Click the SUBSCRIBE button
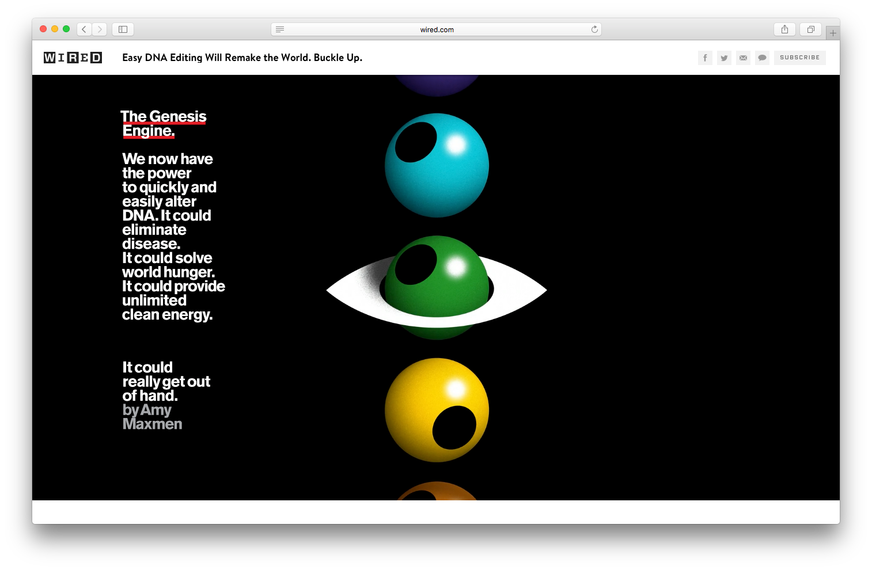Screen dimensions: 872x570 coord(799,58)
